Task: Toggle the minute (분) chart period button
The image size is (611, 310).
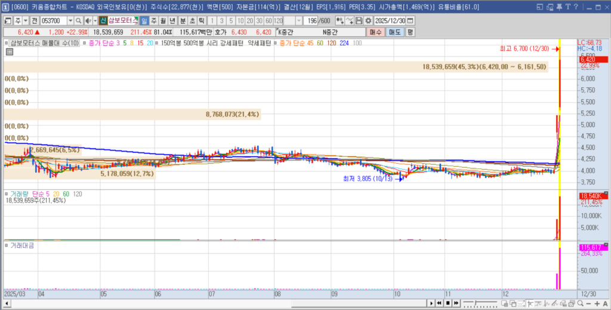Action: pyautogui.click(x=183, y=20)
